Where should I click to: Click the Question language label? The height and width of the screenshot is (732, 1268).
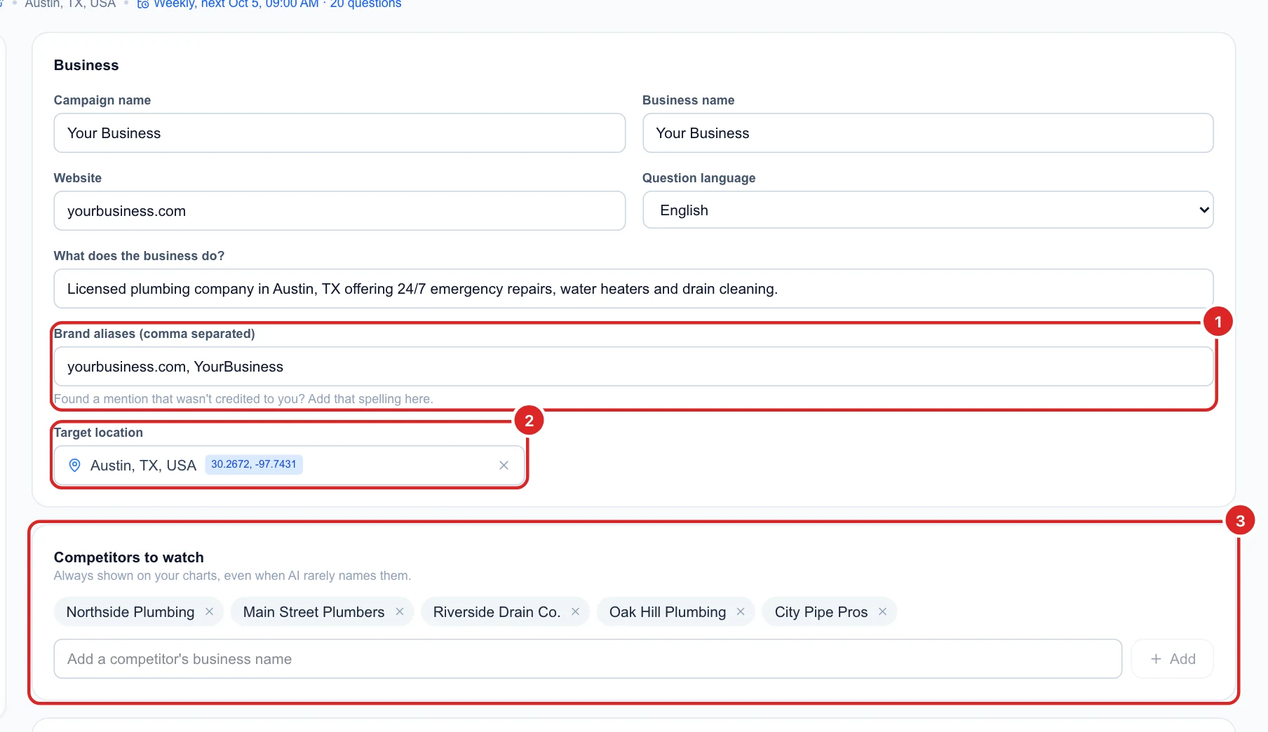click(699, 178)
